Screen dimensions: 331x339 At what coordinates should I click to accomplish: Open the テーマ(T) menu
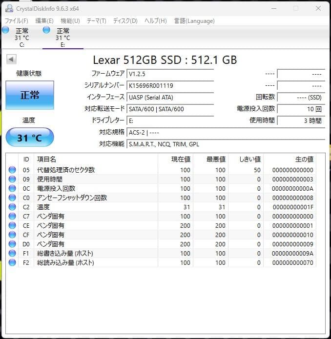tap(97, 21)
